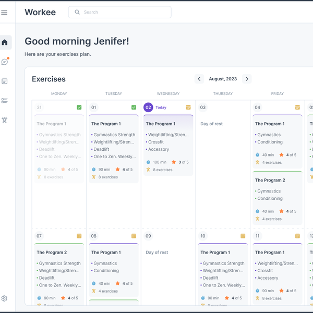The width and height of the screenshot is (313, 313).
Task: Click 8 exercises figure icon on Today
Action: click(x=148, y=170)
